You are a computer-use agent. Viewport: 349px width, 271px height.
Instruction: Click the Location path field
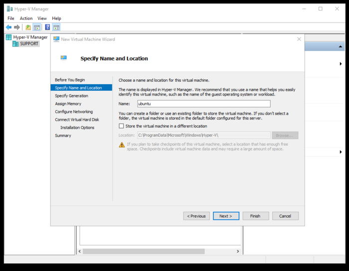(x=203, y=135)
